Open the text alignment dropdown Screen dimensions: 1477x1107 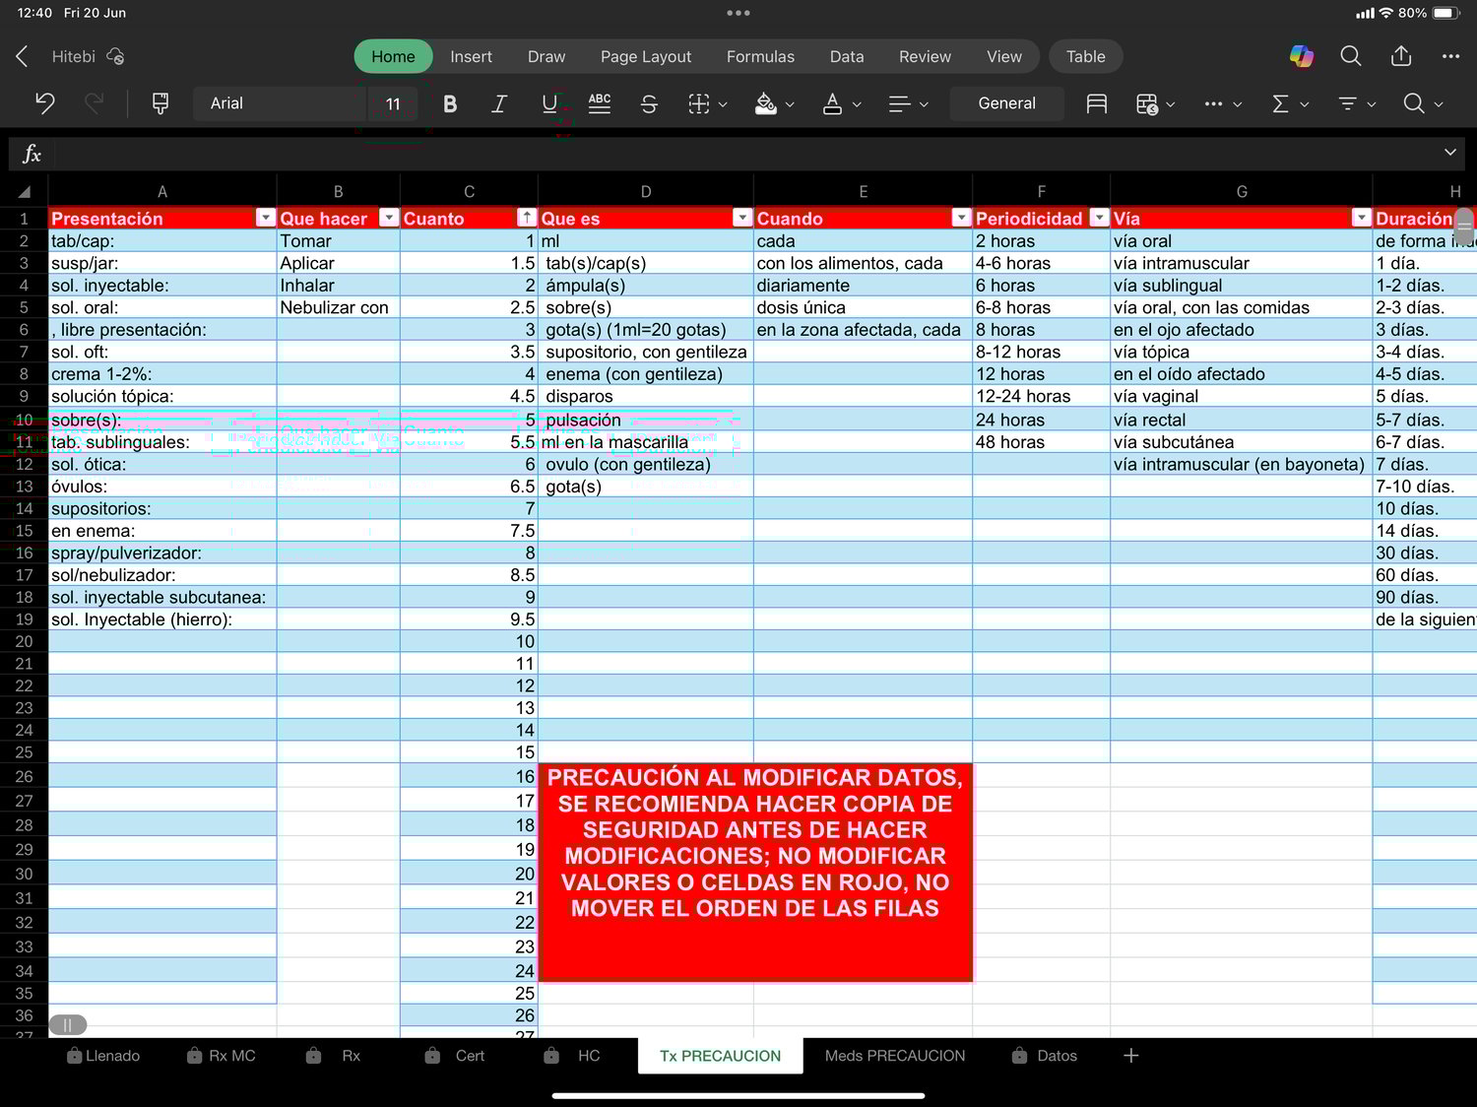point(909,103)
